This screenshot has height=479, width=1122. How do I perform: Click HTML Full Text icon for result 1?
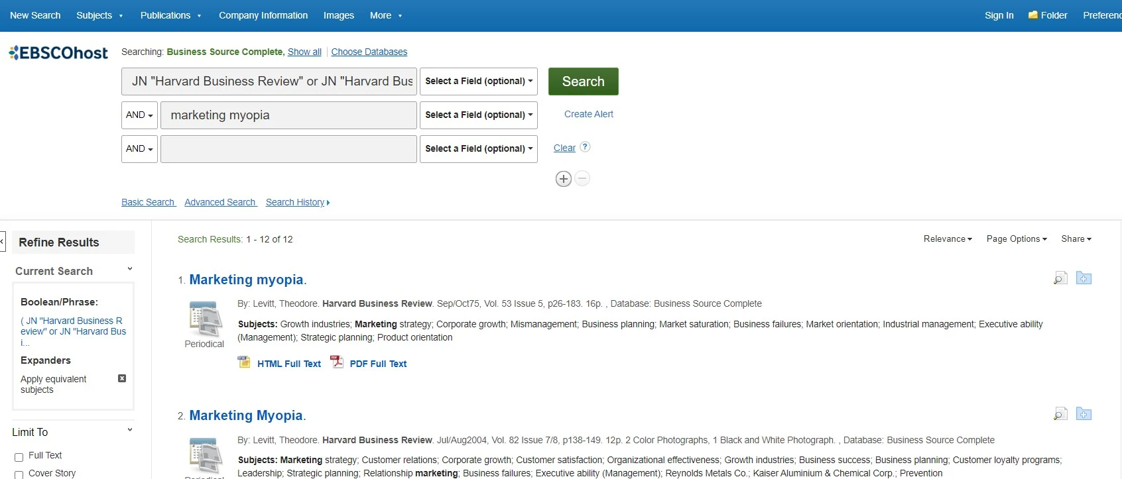pos(244,362)
